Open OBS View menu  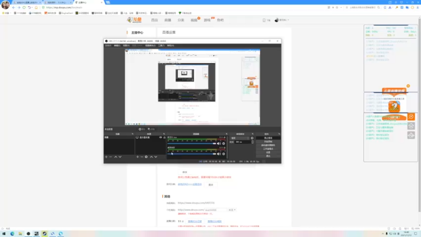coord(126,45)
